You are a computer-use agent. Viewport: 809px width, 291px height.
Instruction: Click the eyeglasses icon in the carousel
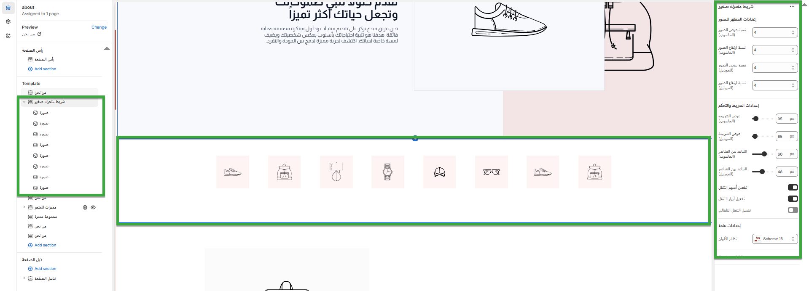point(492,172)
